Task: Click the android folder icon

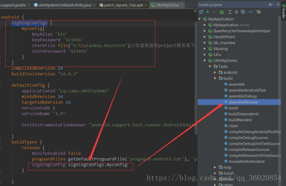Action: coord(221,72)
